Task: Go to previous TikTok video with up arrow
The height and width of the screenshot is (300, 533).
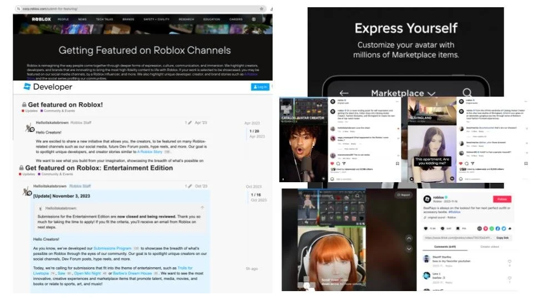Action: [409, 238]
